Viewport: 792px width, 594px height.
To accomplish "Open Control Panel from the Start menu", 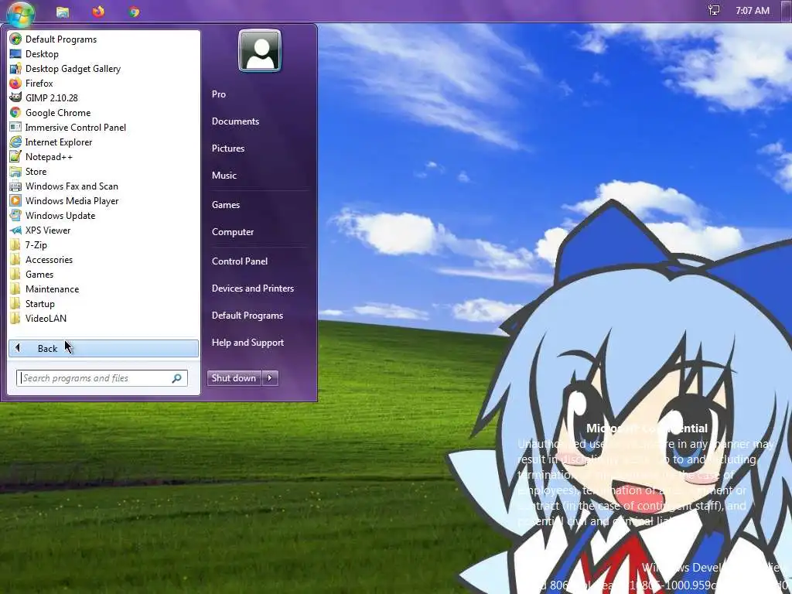I will tap(240, 261).
